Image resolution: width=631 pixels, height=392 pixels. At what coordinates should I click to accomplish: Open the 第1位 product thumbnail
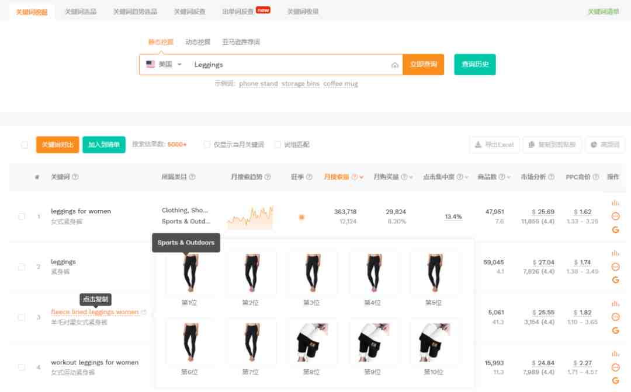189,273
